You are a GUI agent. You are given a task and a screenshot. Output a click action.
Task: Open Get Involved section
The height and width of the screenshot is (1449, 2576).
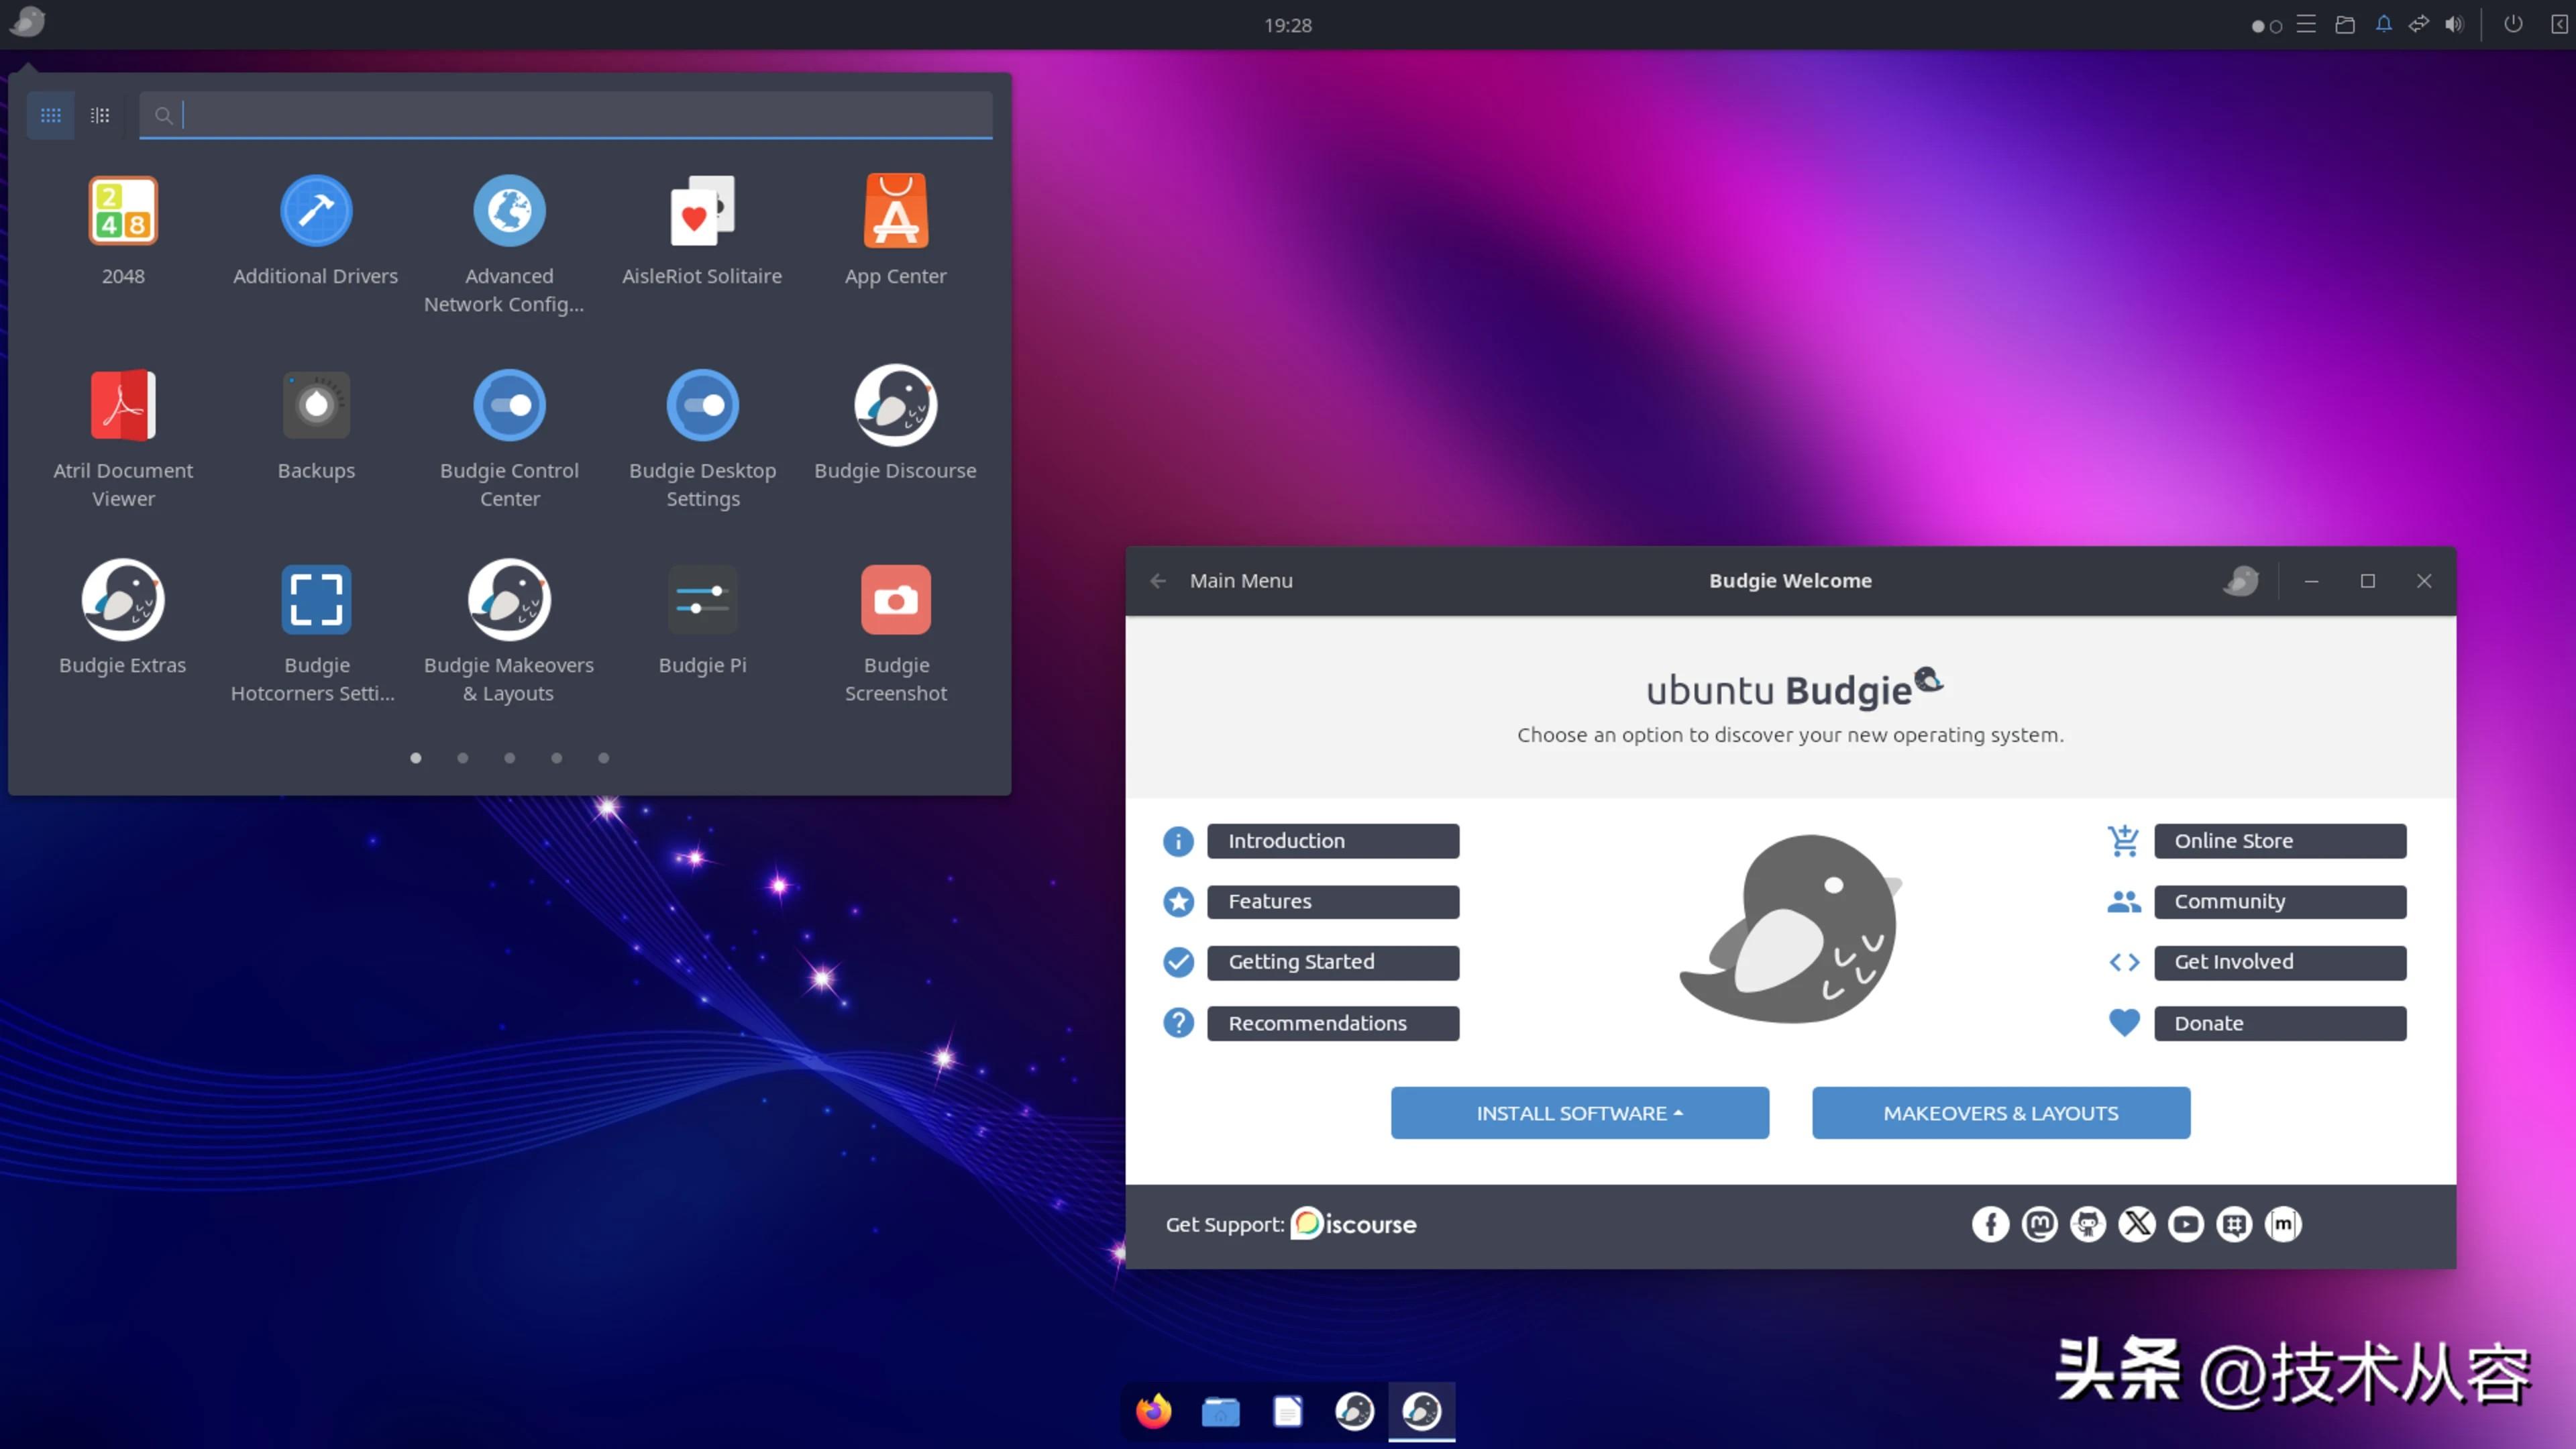pos(2280,962)
